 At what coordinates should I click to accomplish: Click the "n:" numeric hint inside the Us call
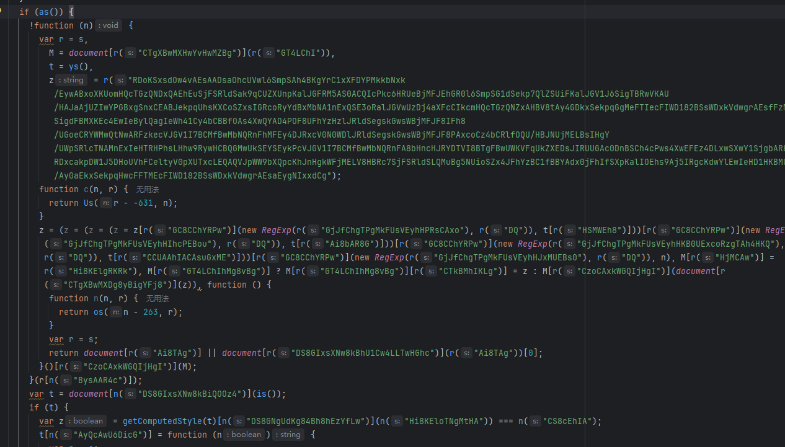coord(105,203)
